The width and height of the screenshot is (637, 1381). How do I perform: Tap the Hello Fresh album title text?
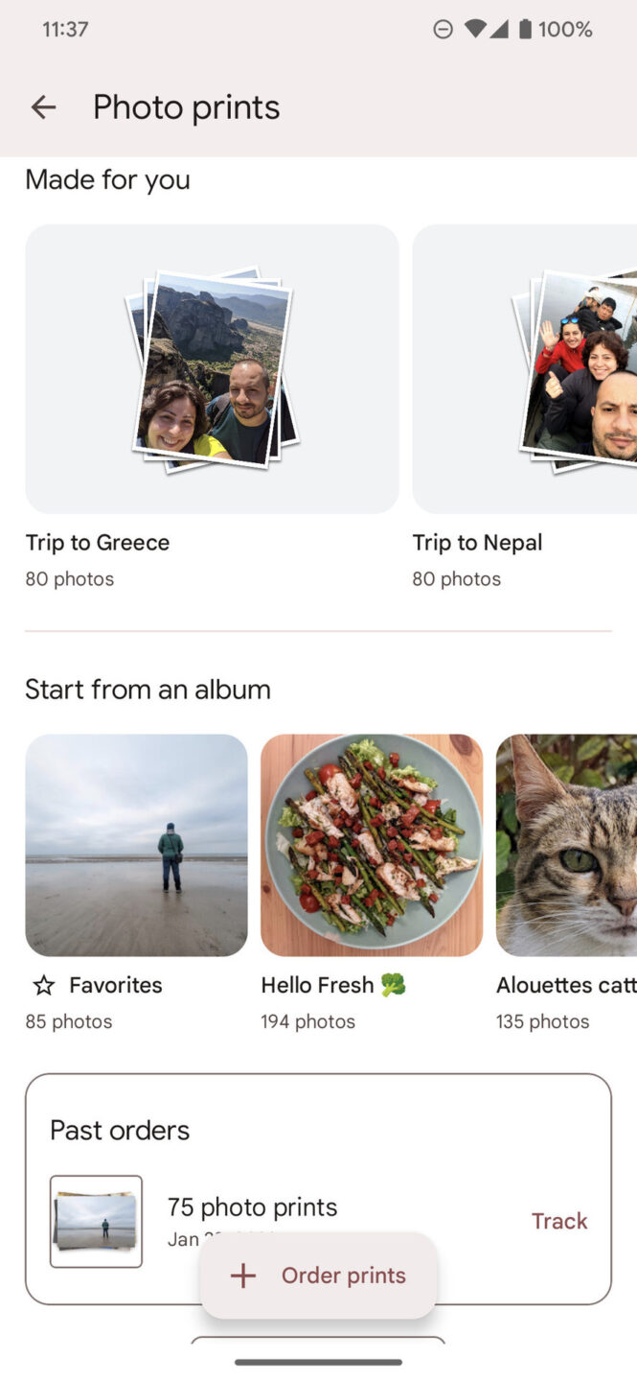pyautogui.click(x=317, y=985)
